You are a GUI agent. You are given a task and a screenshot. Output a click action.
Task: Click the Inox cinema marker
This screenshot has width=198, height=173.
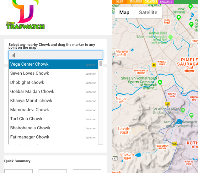[179, 17]
